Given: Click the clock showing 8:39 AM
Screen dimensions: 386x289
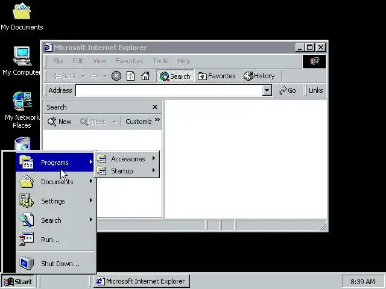Looking at the screenshot, I should pyautogui.click(x=362, y=282).
